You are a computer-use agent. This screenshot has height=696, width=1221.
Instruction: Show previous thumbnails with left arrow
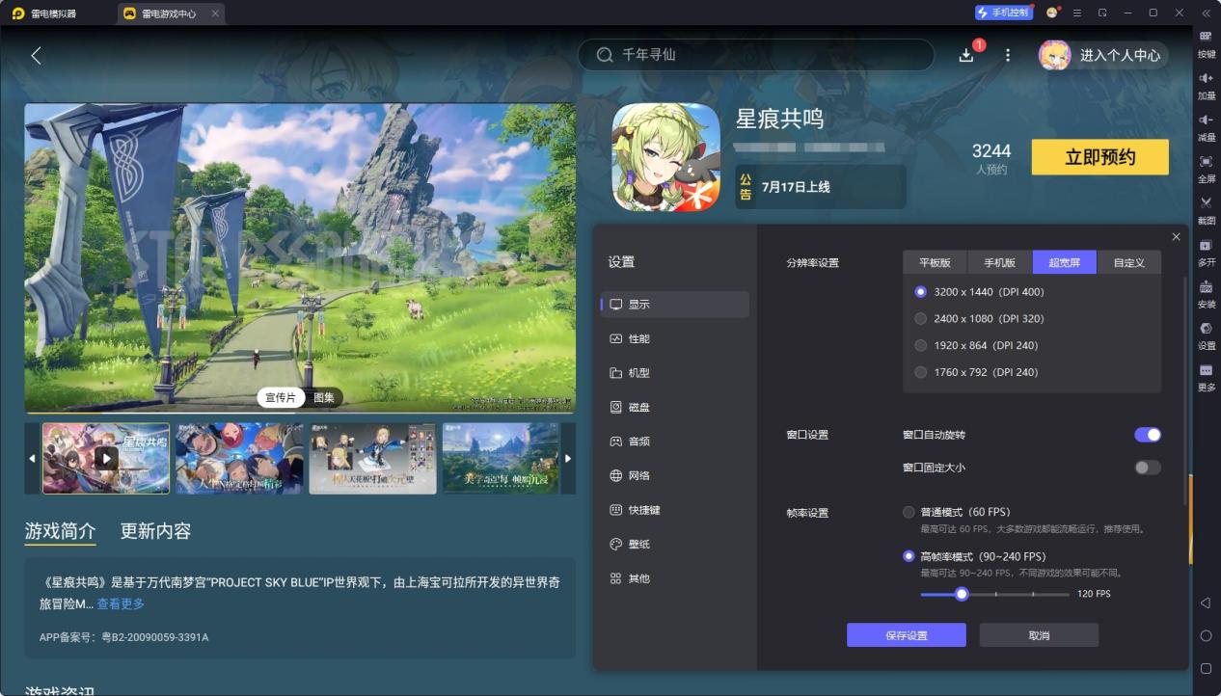pos(32,458)
